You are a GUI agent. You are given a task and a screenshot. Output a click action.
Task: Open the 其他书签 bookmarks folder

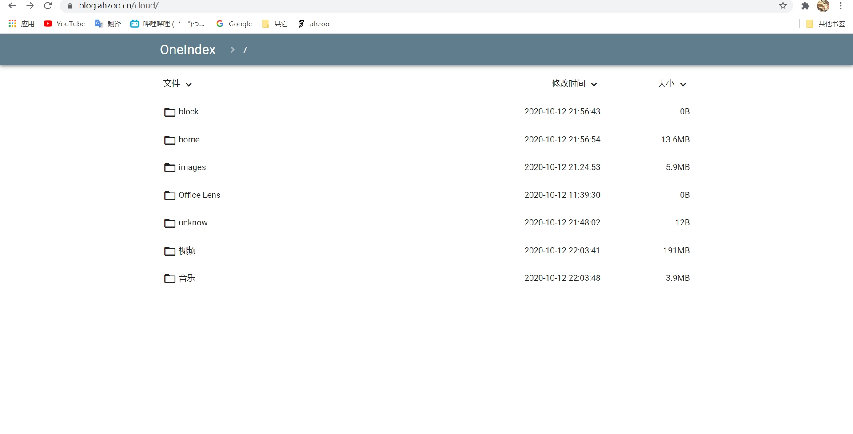click(826, 24)
